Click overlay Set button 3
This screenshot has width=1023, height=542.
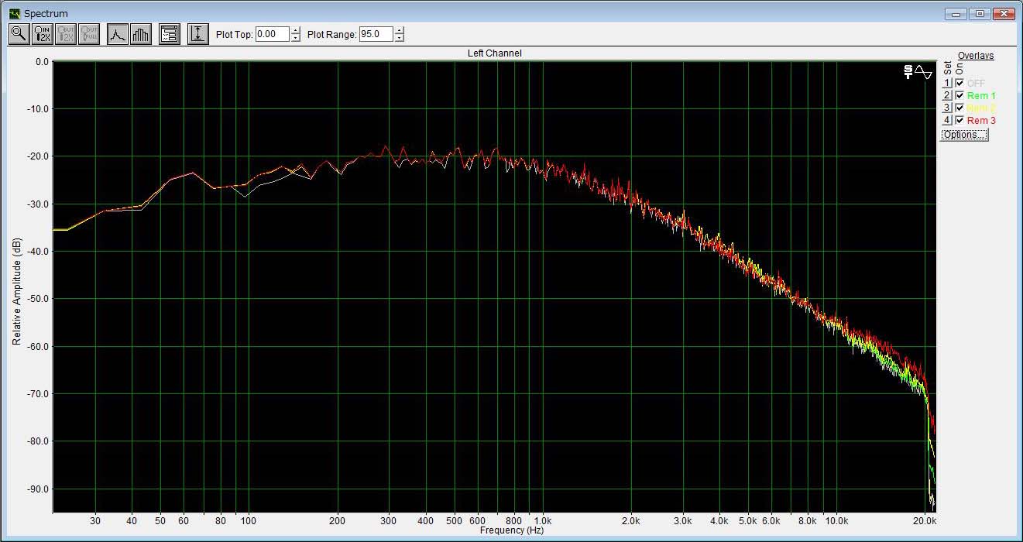[946, 108]
